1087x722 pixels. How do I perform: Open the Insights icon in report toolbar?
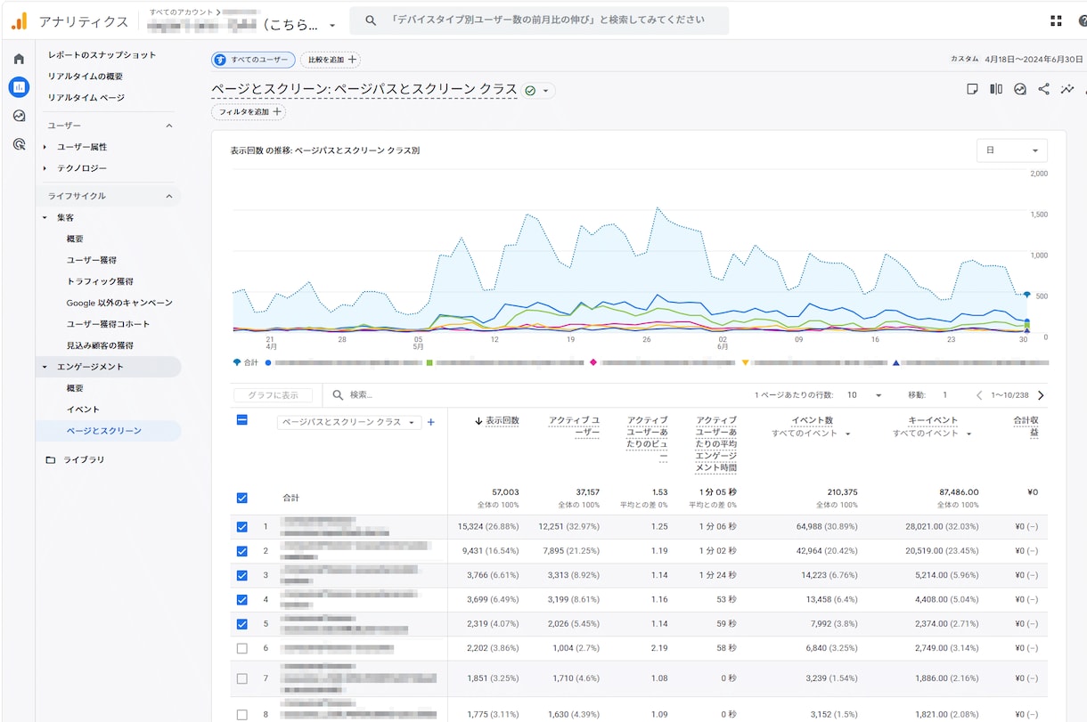click(1020, 89)
